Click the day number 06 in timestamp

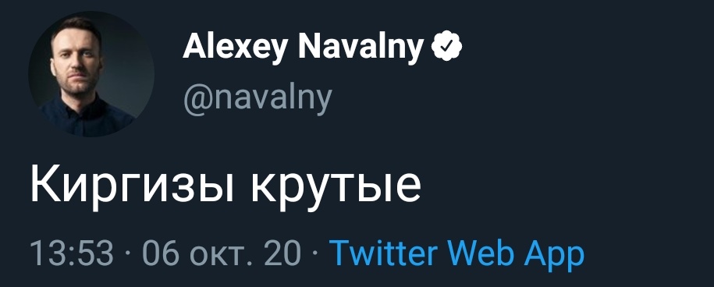point(160,253)
